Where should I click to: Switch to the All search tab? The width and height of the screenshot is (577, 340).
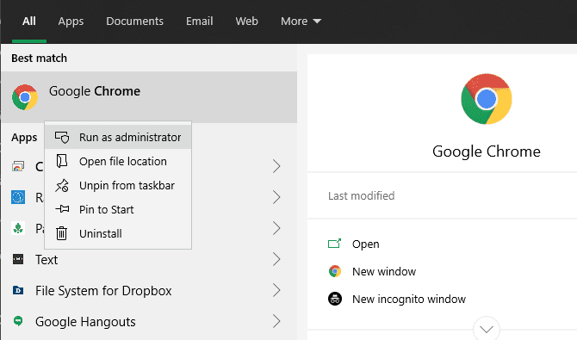(x=29, y=21)
